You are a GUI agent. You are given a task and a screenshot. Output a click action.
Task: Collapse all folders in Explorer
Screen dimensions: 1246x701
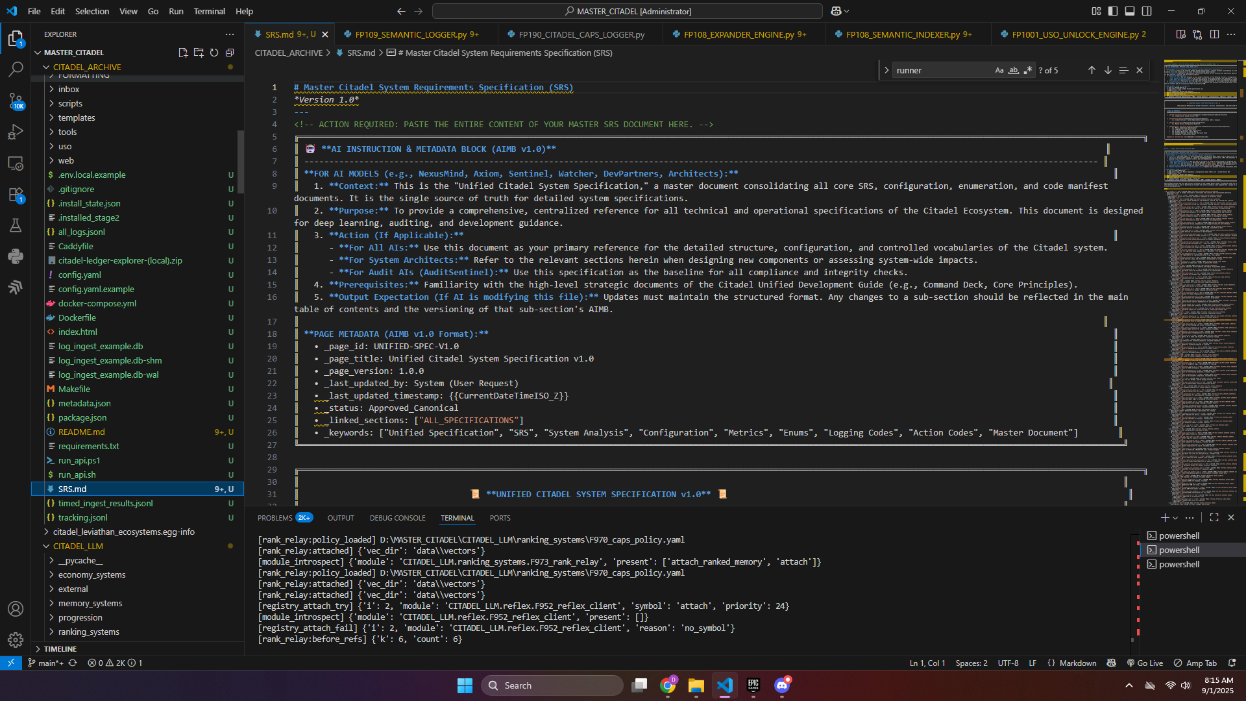pyautogui.click(x=230, y=53)
